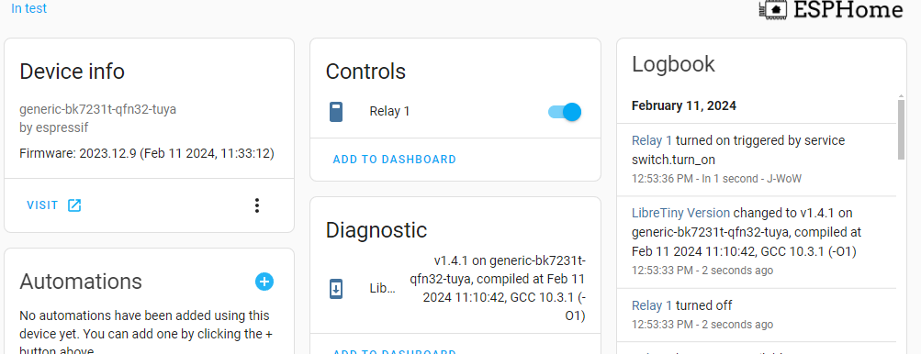This screenshot has height=354, width=921.
Task: Click the Automations card heading
Action: pyautogui.click(x=81, y=282)
